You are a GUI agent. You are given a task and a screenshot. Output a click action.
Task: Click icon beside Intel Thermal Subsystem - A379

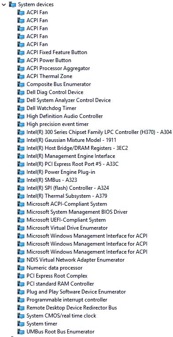(x=21, y=196)
